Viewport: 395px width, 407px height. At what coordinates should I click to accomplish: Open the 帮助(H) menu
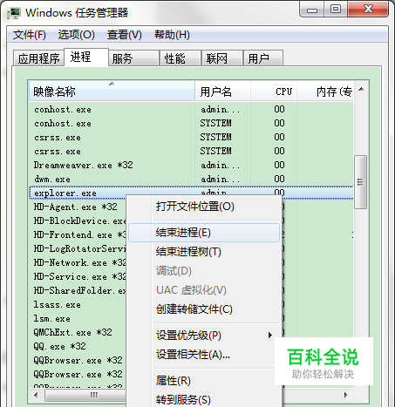pyautogui.click(x=172, y=35)
